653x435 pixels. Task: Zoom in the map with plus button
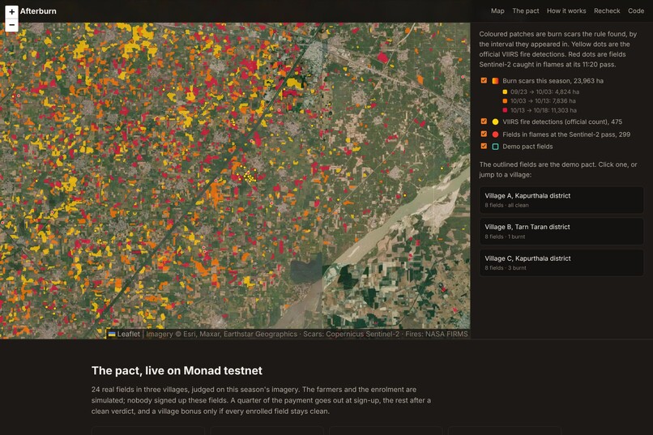click(x=11, y=11)
